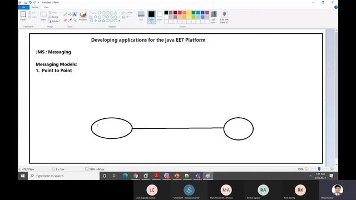
Task: Select Color 1 foreground box
Action: point(151,17)
